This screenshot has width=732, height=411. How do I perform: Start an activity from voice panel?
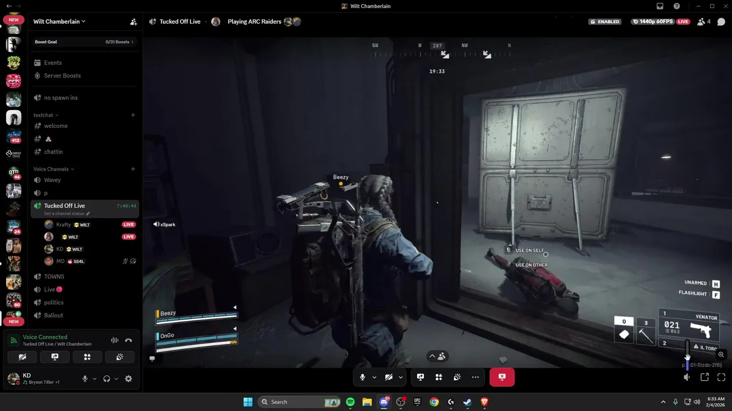coord(87,357)
